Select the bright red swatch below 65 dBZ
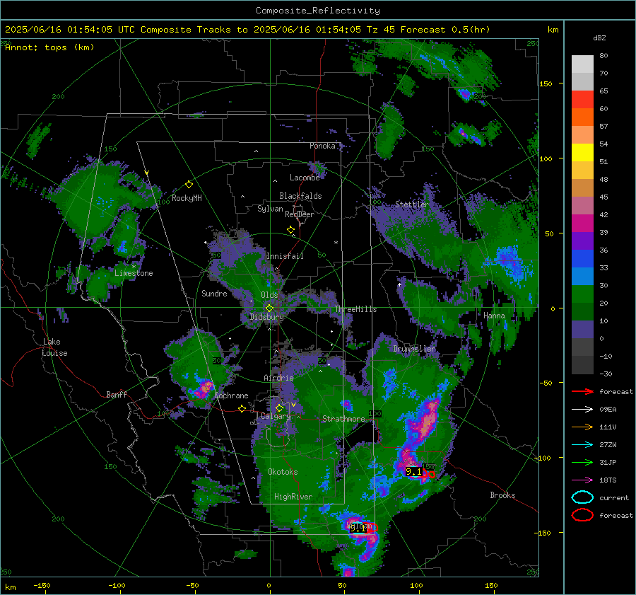Image resolution: width=636 pixels, height=595 pixels. click(x=582, y=100)
